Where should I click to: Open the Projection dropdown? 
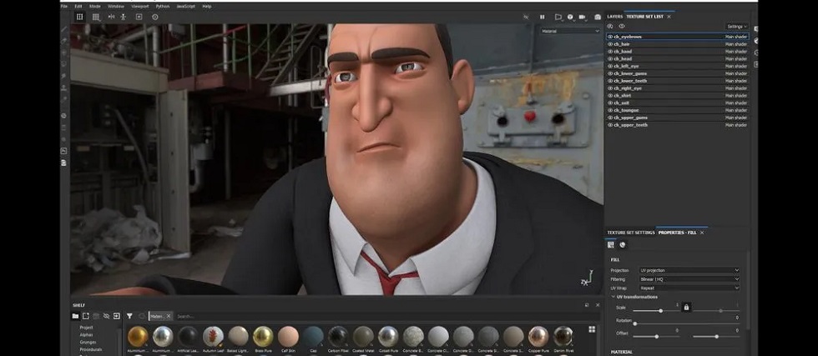[x=689, y=270]
